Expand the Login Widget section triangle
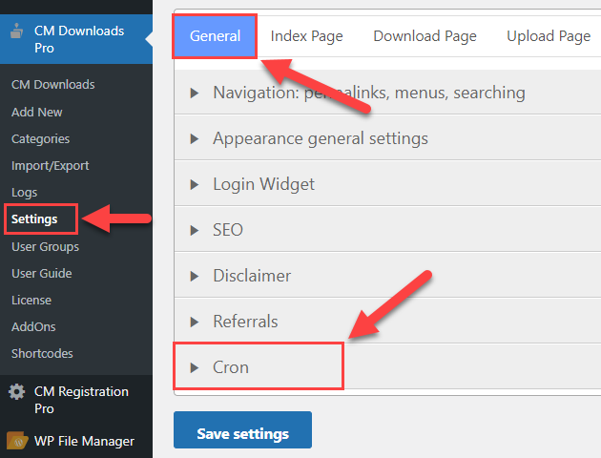 pos(195,184)
